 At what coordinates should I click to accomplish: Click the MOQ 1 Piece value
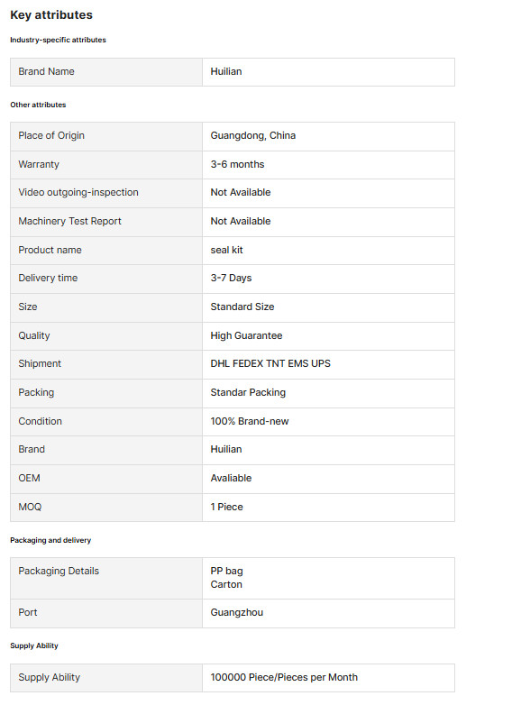[226, 507]
